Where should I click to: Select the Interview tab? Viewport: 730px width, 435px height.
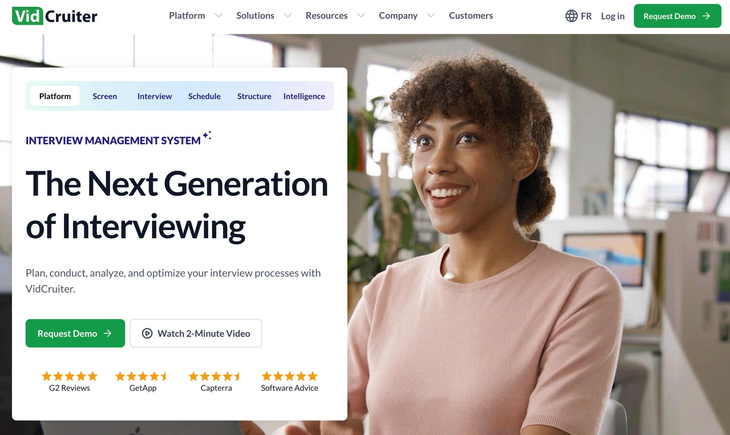coord(154,96)
